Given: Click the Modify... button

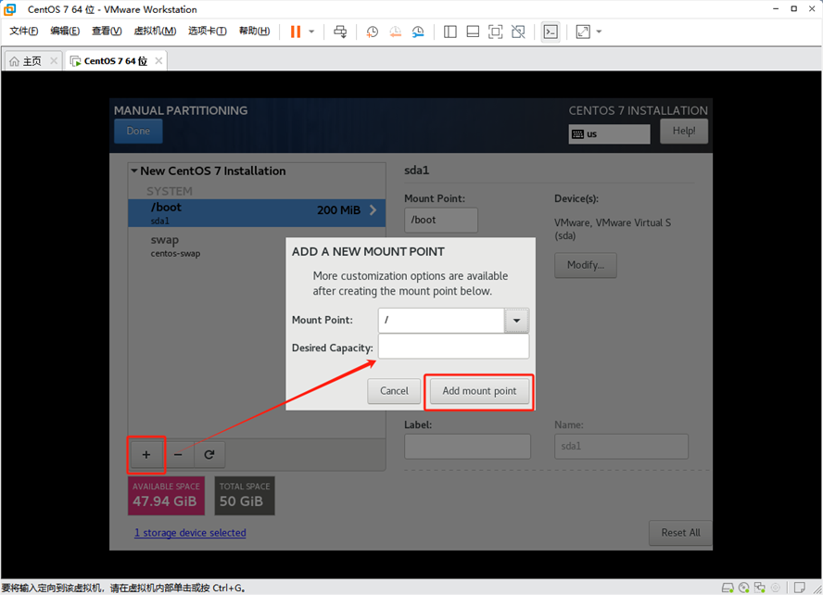Looking at the screenshot, I should tap(585, 265).
